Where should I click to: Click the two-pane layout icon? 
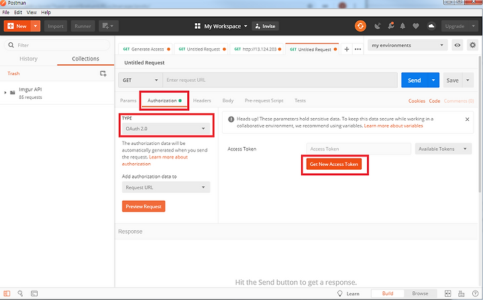tap(448, 293)
